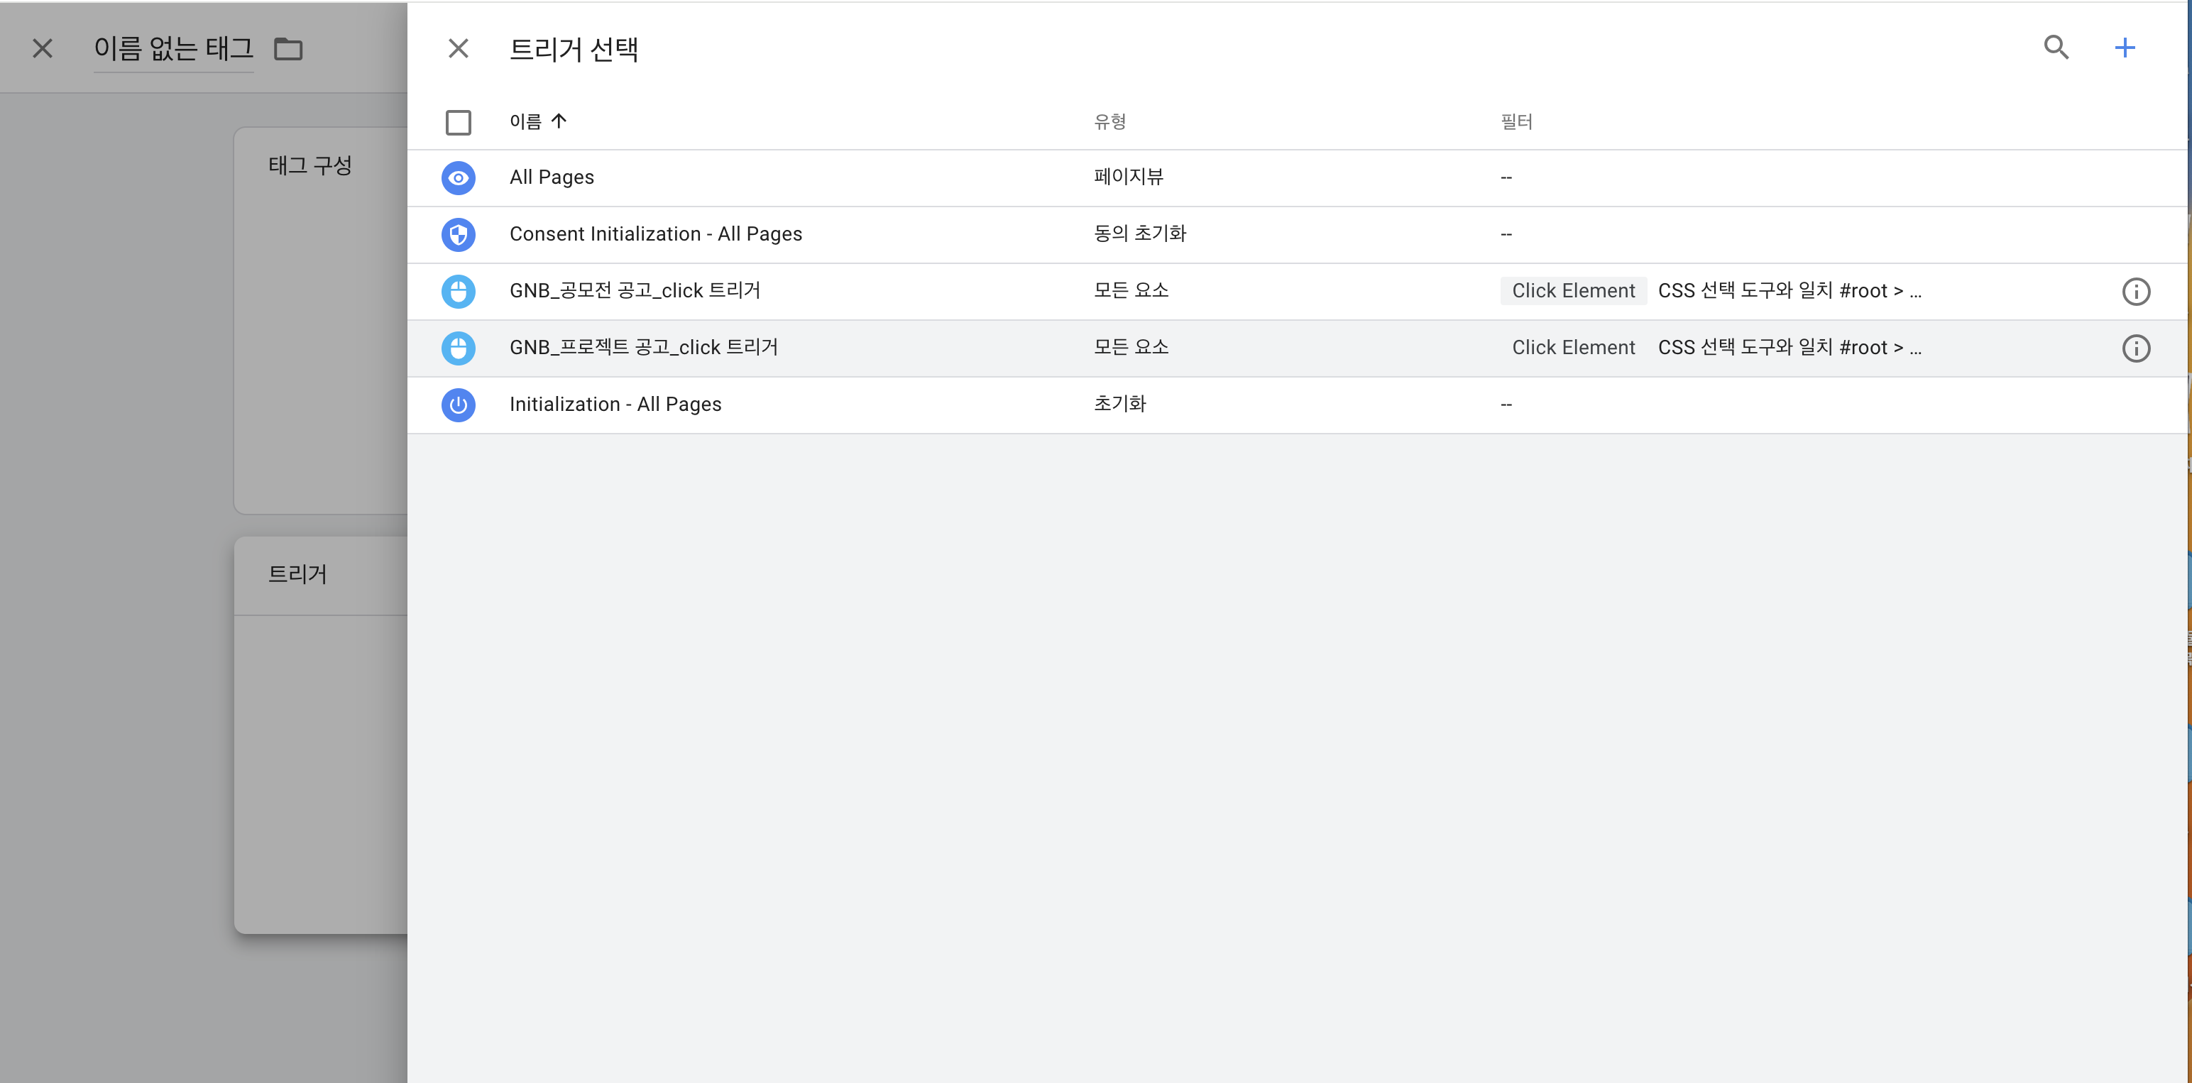Select Initialization - All Pages trigger
The height and width of the screenshot is (1083, 2192).
coord(615,405)
